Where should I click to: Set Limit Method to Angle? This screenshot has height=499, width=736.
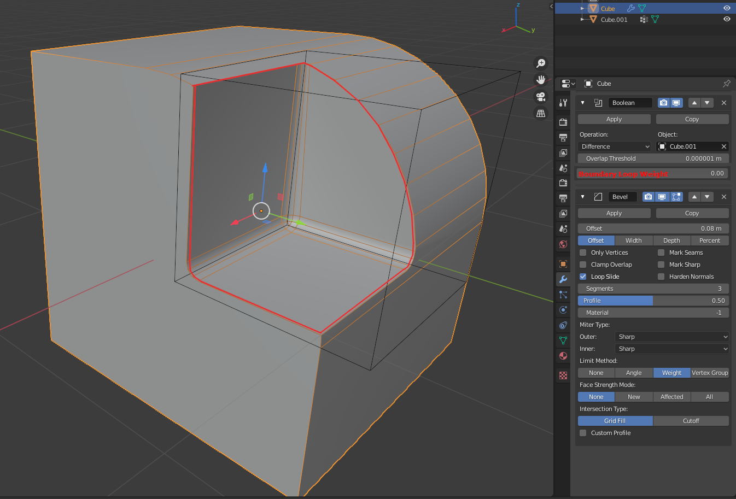tap(634, 373)
